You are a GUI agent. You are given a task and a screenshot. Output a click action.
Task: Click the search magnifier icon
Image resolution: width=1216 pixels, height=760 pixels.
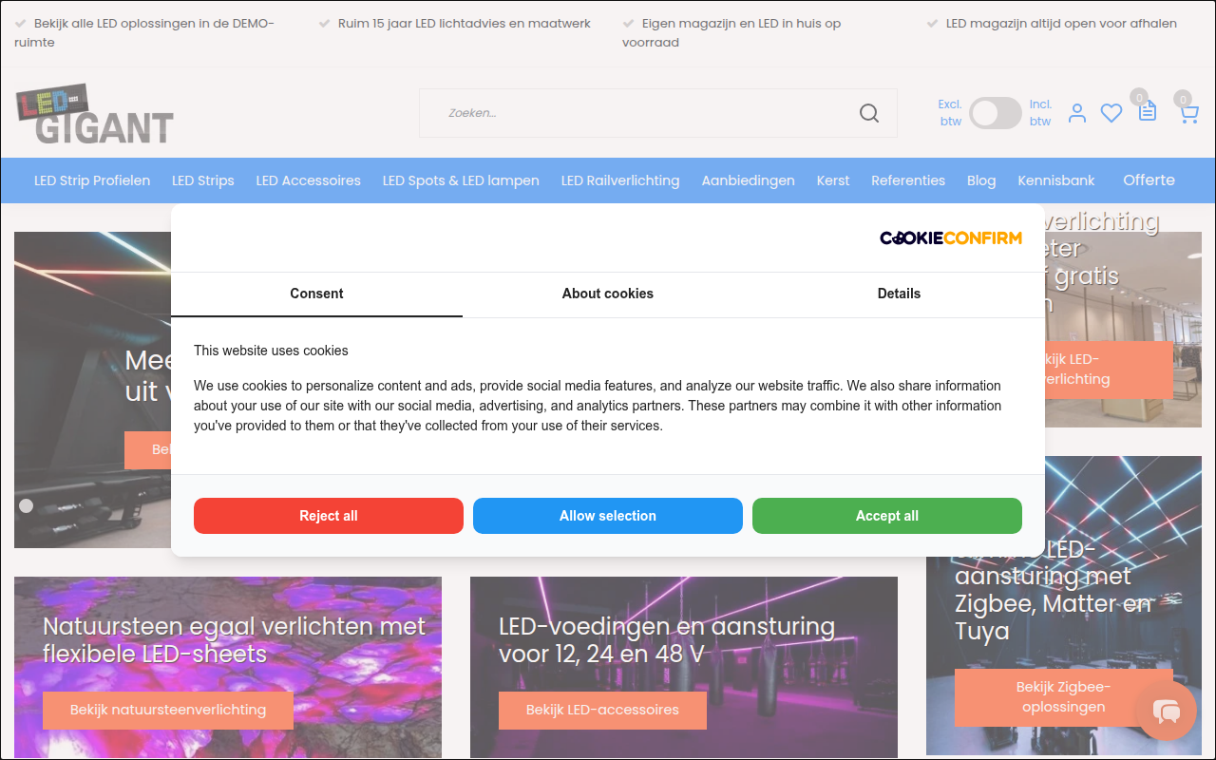868,113
